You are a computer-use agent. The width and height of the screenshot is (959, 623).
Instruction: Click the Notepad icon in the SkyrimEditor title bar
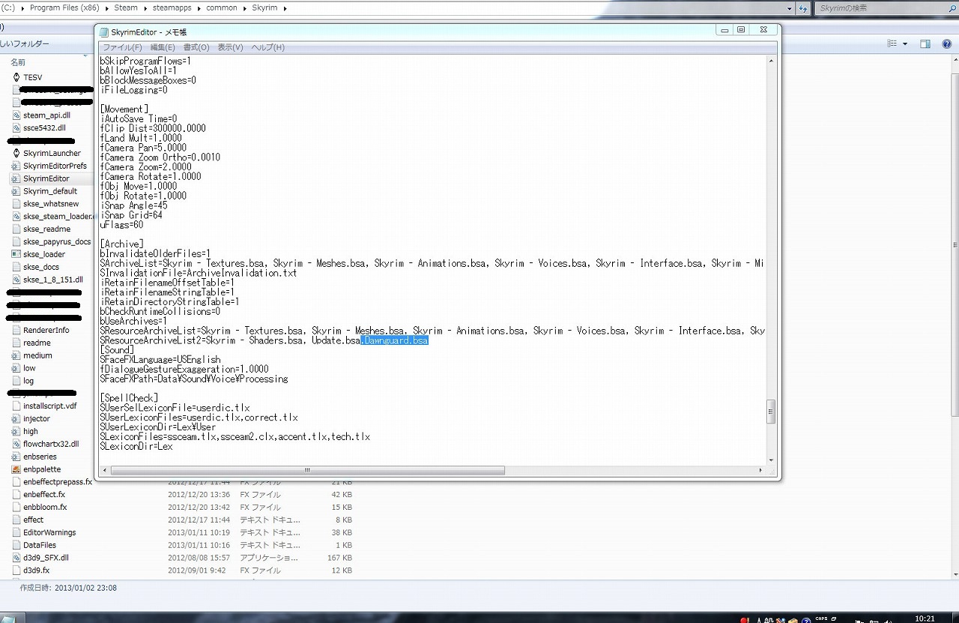tap(103, 31)
